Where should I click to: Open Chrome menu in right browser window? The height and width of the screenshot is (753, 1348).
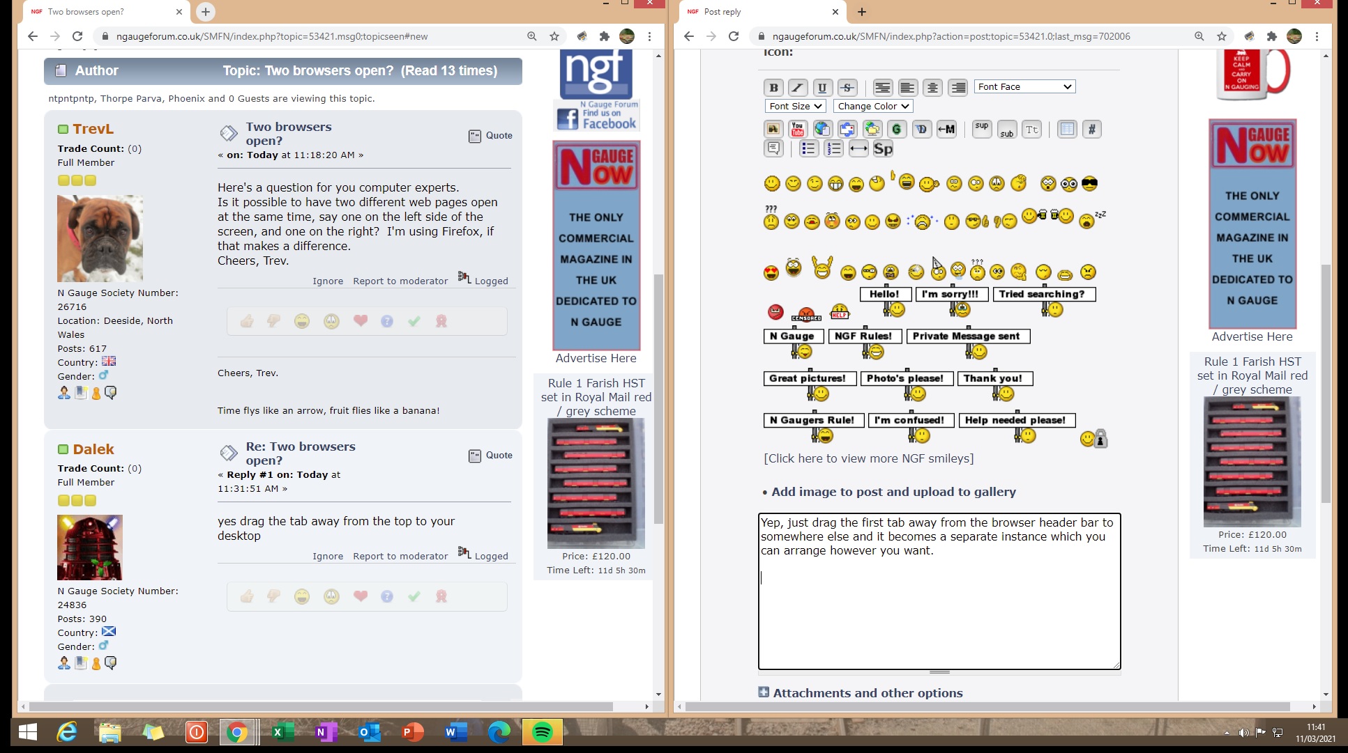(1317, 36)
